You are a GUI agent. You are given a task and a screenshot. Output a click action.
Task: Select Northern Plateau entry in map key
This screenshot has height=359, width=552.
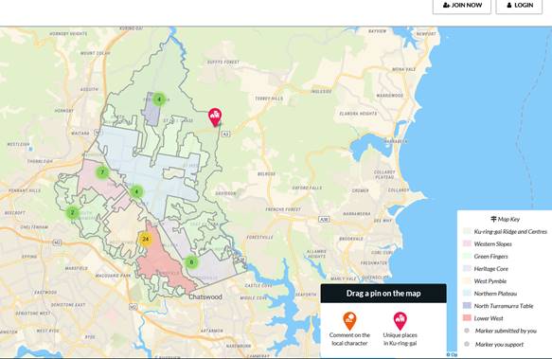point(495,294)
